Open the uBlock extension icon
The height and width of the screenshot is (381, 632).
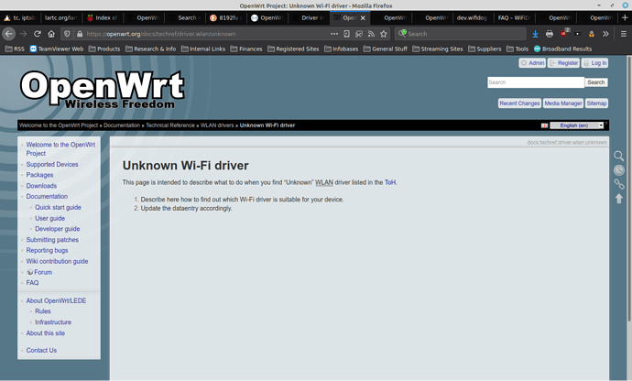pos(564,34)
